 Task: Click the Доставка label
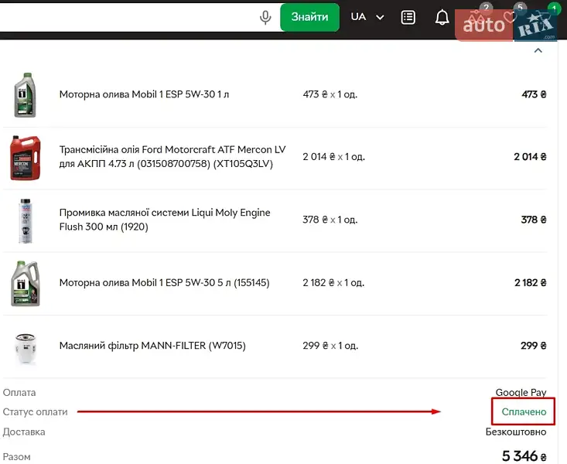24,432
